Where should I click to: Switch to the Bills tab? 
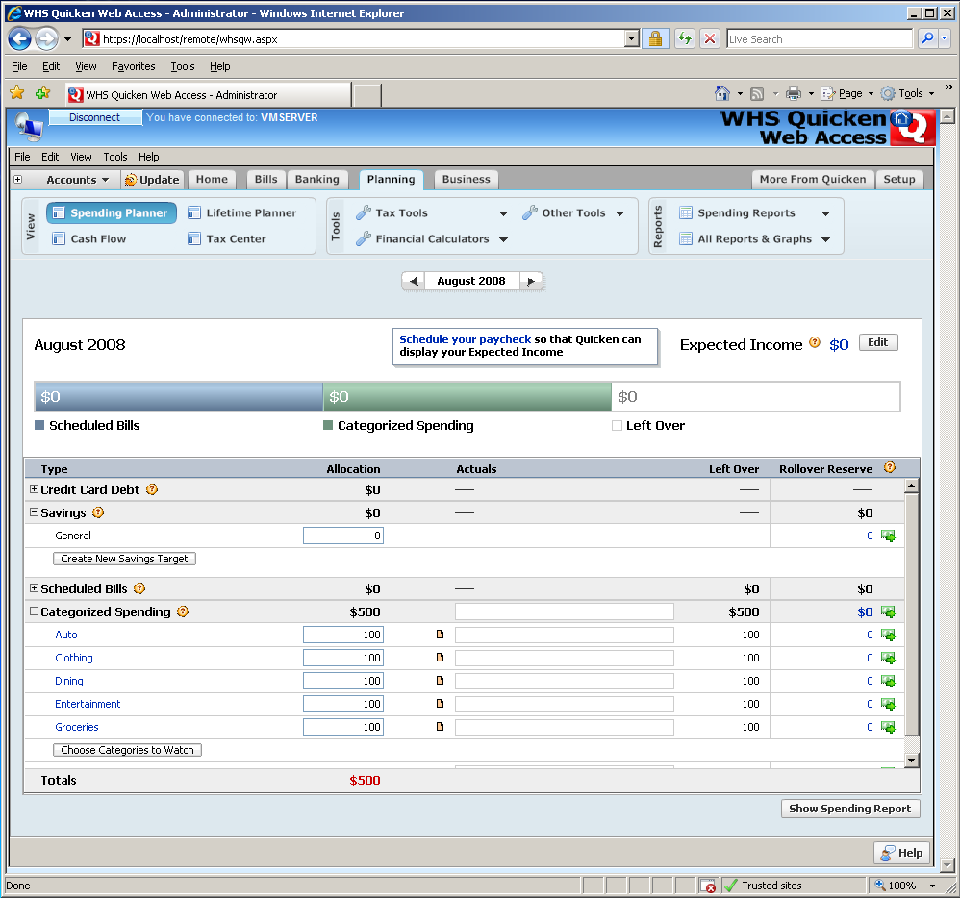click(265, 180)
